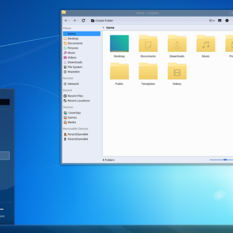Click the '8 Folders' status bar text
This screenshot has width=233, height=233.
pyautogui.click(x=109, y=160)
